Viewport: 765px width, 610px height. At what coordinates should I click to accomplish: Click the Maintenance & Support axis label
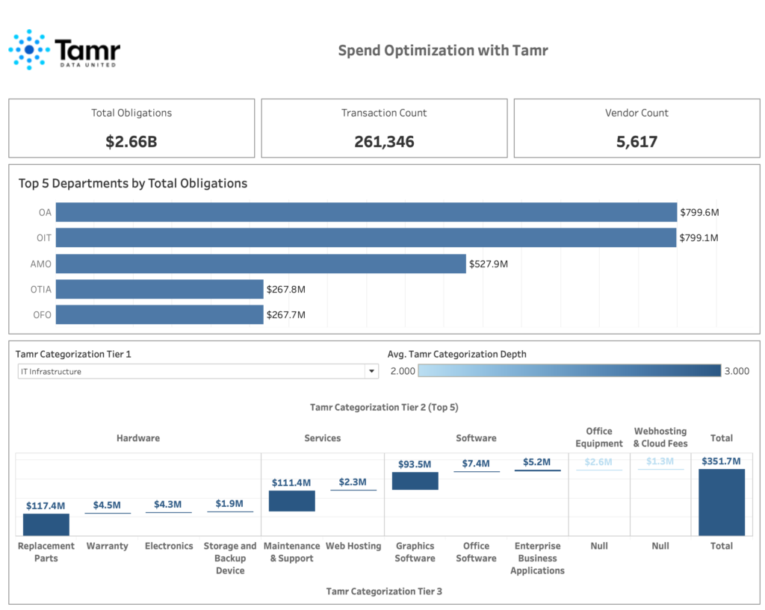pos(292,552)
